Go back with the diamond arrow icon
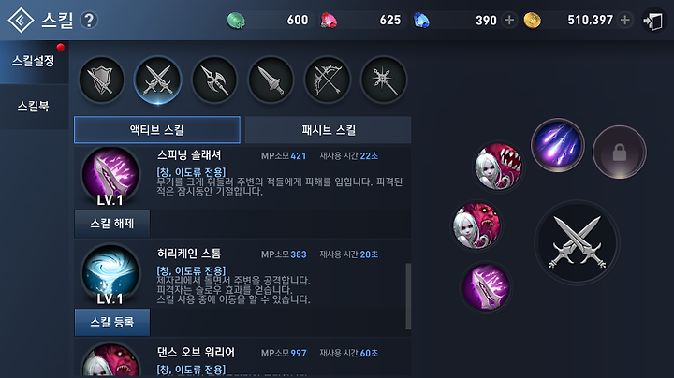The width and height of the screenshot is (674, 378). click(21, 21)
